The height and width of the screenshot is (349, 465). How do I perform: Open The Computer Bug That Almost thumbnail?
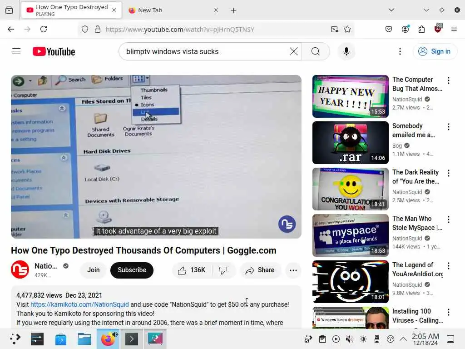point(350,96)
